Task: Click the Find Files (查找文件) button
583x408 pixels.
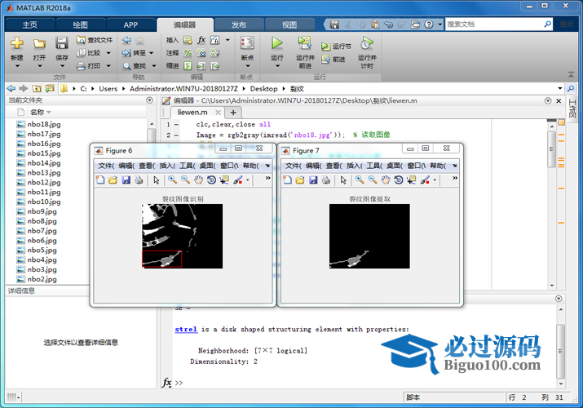Action: click(95, 39)
